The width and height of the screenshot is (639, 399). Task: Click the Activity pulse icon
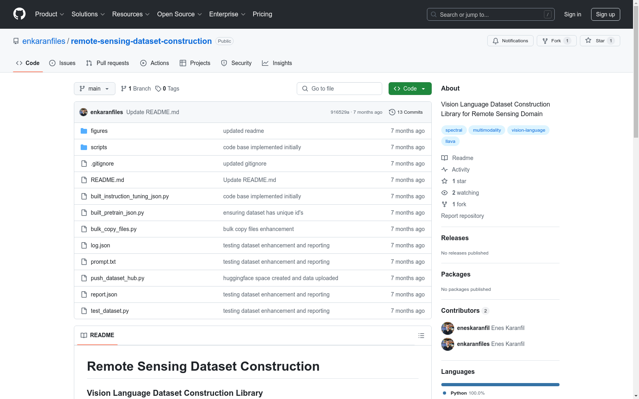(x=445, y=170)
